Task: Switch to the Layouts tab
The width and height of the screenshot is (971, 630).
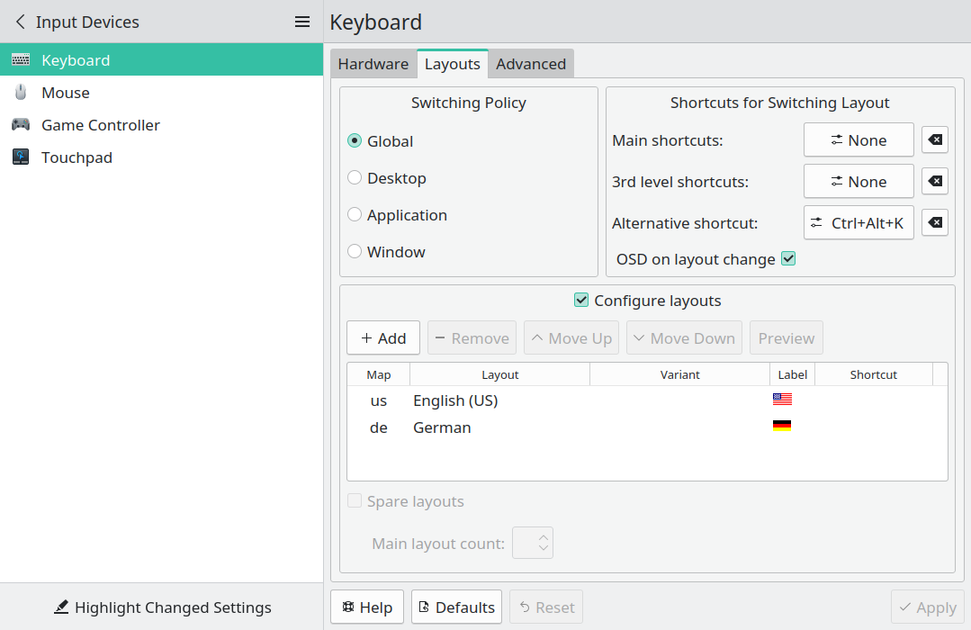Action: pos(453,64)
